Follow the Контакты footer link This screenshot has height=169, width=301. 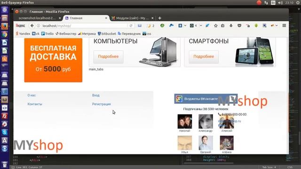coord(35,104)
